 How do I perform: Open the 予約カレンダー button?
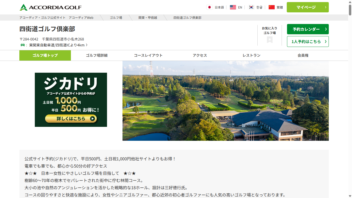click(308, 29)
